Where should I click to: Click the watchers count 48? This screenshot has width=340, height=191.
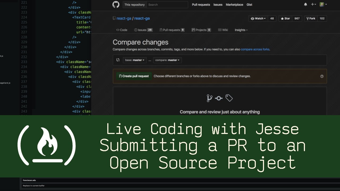pyautogui.click(x=272, y=19)
